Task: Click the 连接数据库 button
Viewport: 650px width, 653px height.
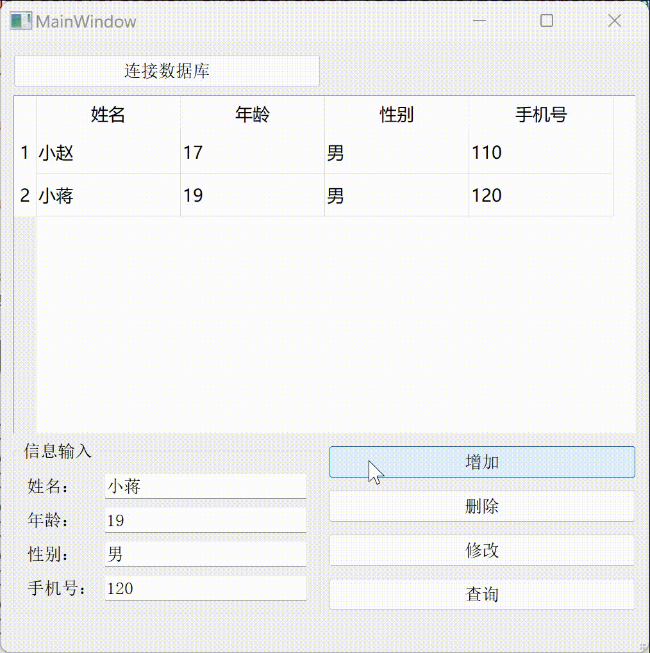Action: click(x=167, y=71)
